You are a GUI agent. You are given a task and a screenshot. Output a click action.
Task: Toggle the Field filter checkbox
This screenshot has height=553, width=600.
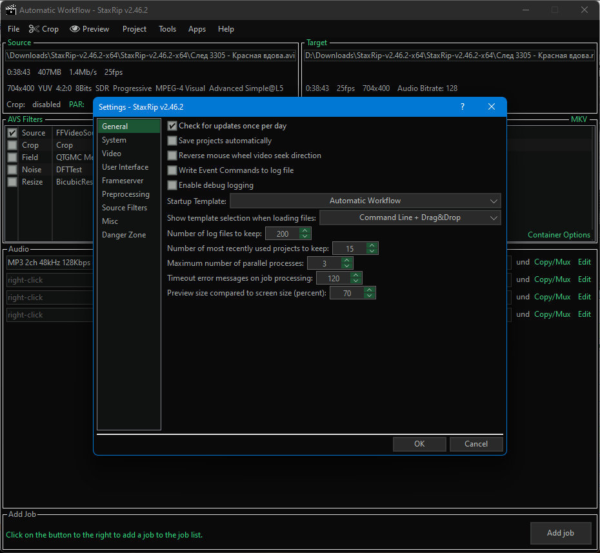12,157
